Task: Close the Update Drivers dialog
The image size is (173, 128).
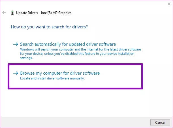Action: (169, 4)
